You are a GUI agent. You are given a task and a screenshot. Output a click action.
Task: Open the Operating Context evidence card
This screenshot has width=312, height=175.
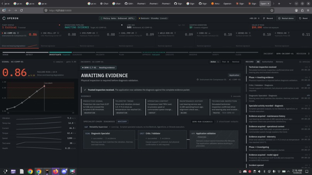click(161, 107)
